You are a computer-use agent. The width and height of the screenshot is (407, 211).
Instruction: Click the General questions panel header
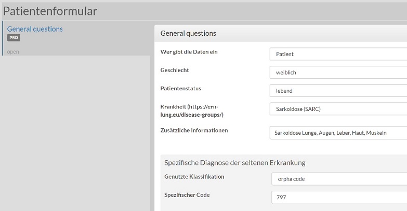[x=188, y=33]
